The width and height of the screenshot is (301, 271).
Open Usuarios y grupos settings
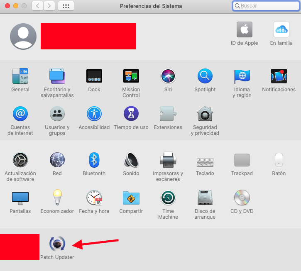57,114
